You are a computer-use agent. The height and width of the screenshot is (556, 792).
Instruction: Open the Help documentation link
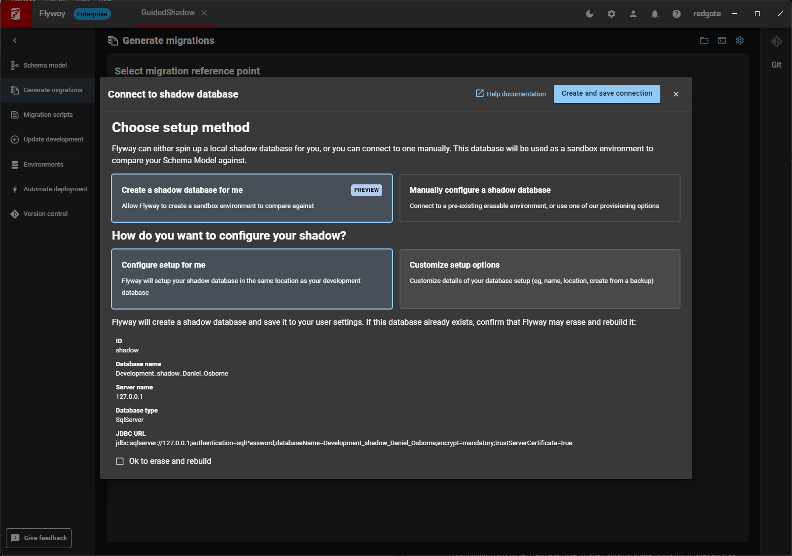click(516, 94)
